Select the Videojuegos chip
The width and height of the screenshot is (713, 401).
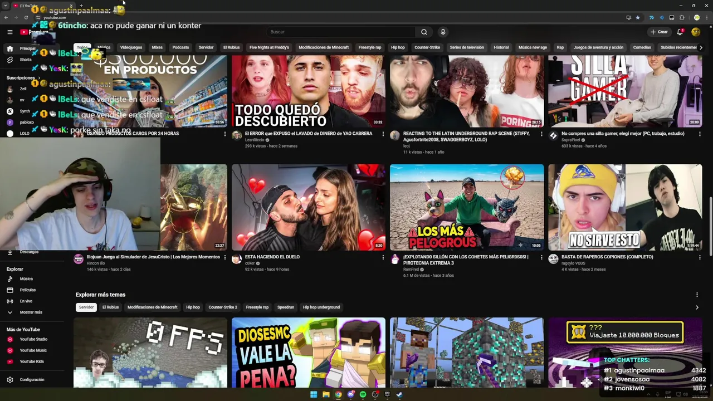pyautogui.click(x=131, y=47)
